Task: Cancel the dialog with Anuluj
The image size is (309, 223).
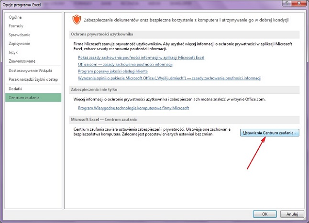Action: point(292,214)
